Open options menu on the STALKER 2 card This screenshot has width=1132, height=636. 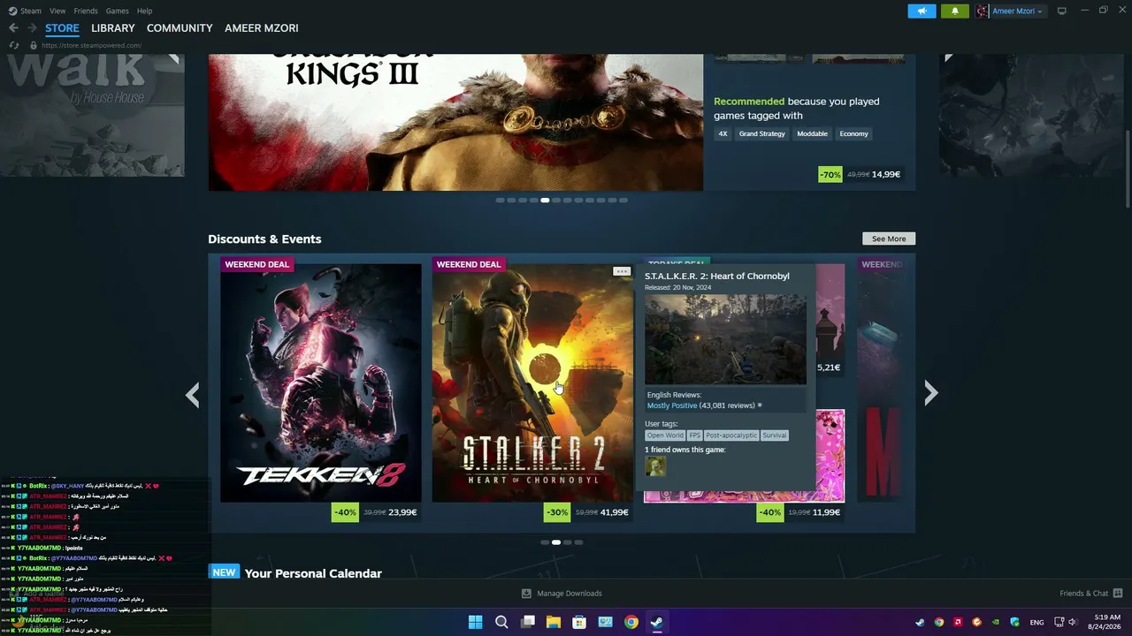tap(622, 271)
